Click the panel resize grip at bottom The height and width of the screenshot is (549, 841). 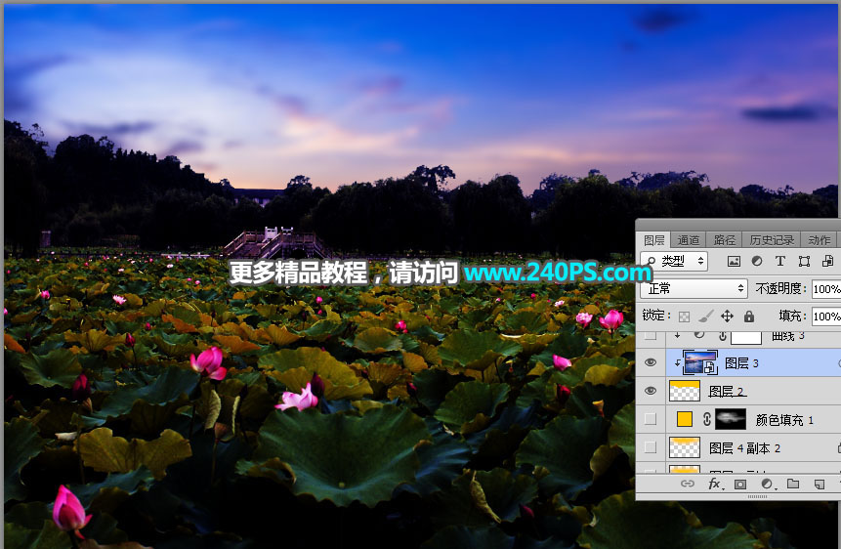(x=757, y=496)
